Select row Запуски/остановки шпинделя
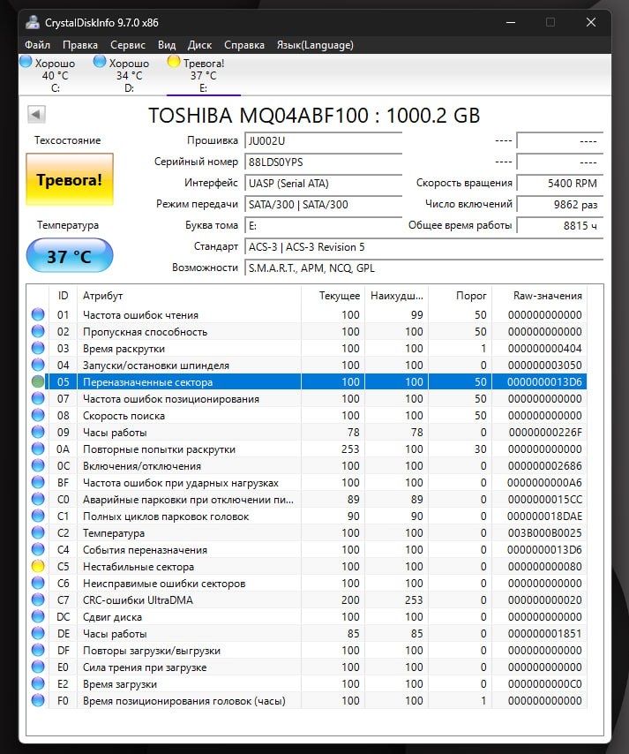The height and width of the screenshot is (754, 629). pos(308,365)
